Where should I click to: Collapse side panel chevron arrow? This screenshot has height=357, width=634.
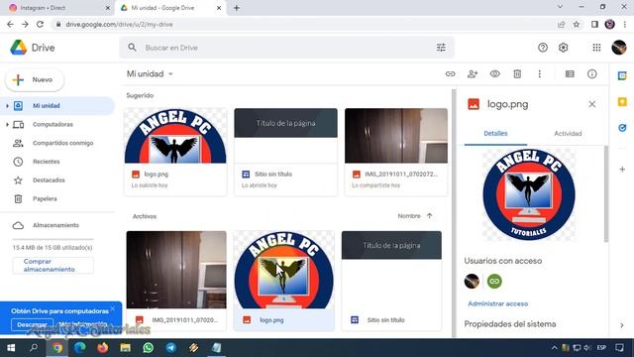[x=622, y=325]
